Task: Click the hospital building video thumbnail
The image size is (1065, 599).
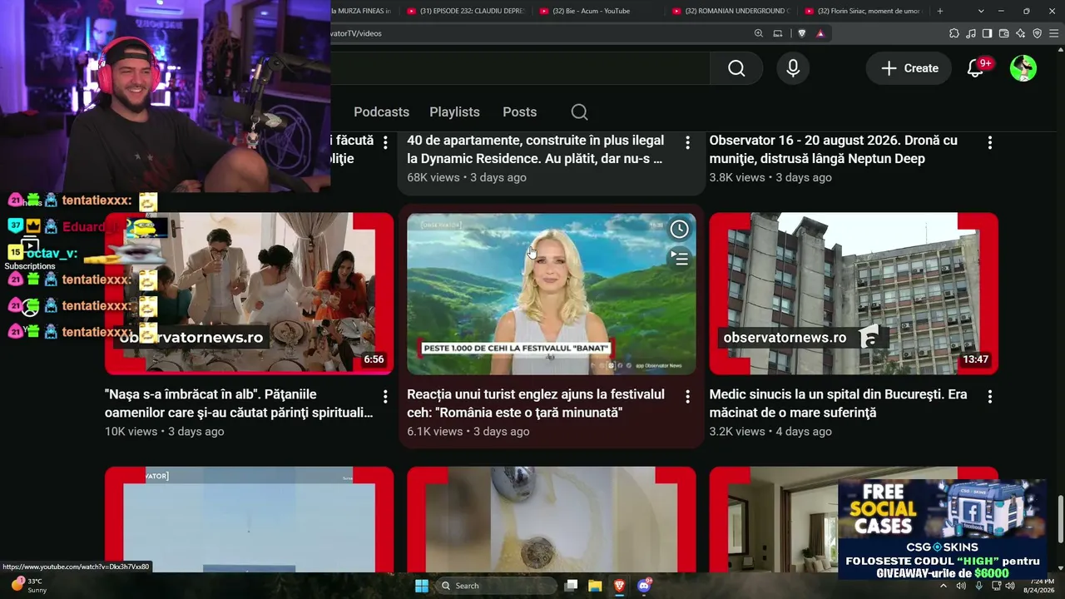Action: point(854,294)
